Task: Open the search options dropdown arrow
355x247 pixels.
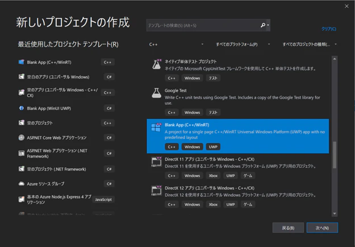Action: pyautogui.click(x=268, y=25)
